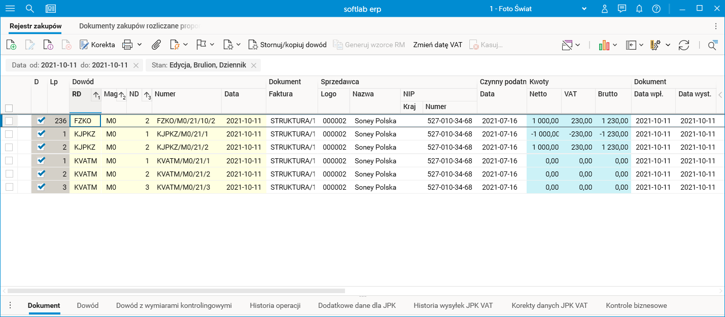Tick the row selection checkbox for FZKO/M0/21/10/2

(9, 121)
